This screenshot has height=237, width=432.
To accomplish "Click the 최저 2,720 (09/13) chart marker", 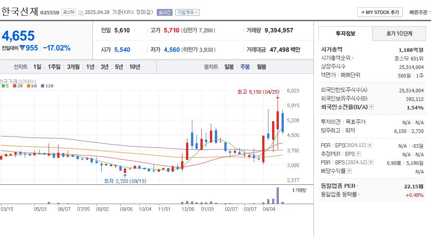I will (x=125, y=181).
